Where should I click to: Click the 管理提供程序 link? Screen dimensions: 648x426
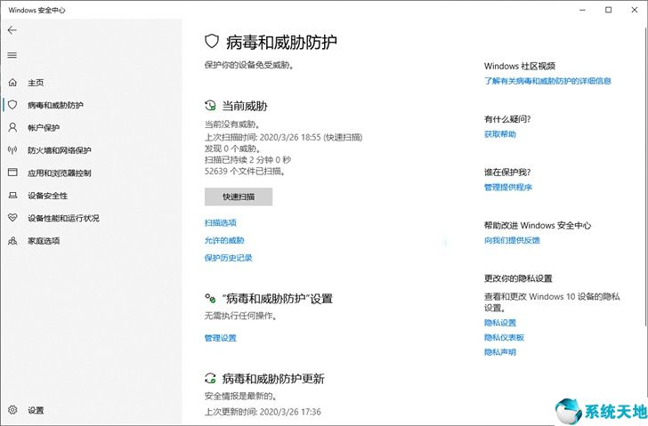[508, 188]
